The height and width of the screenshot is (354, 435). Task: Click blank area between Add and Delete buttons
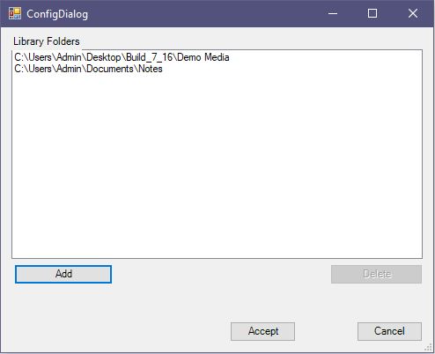pos(221,274)
